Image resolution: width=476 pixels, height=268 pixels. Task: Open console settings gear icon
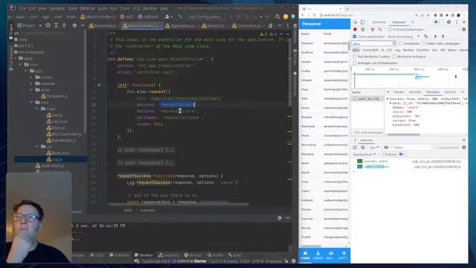click(x=463, y=147)
